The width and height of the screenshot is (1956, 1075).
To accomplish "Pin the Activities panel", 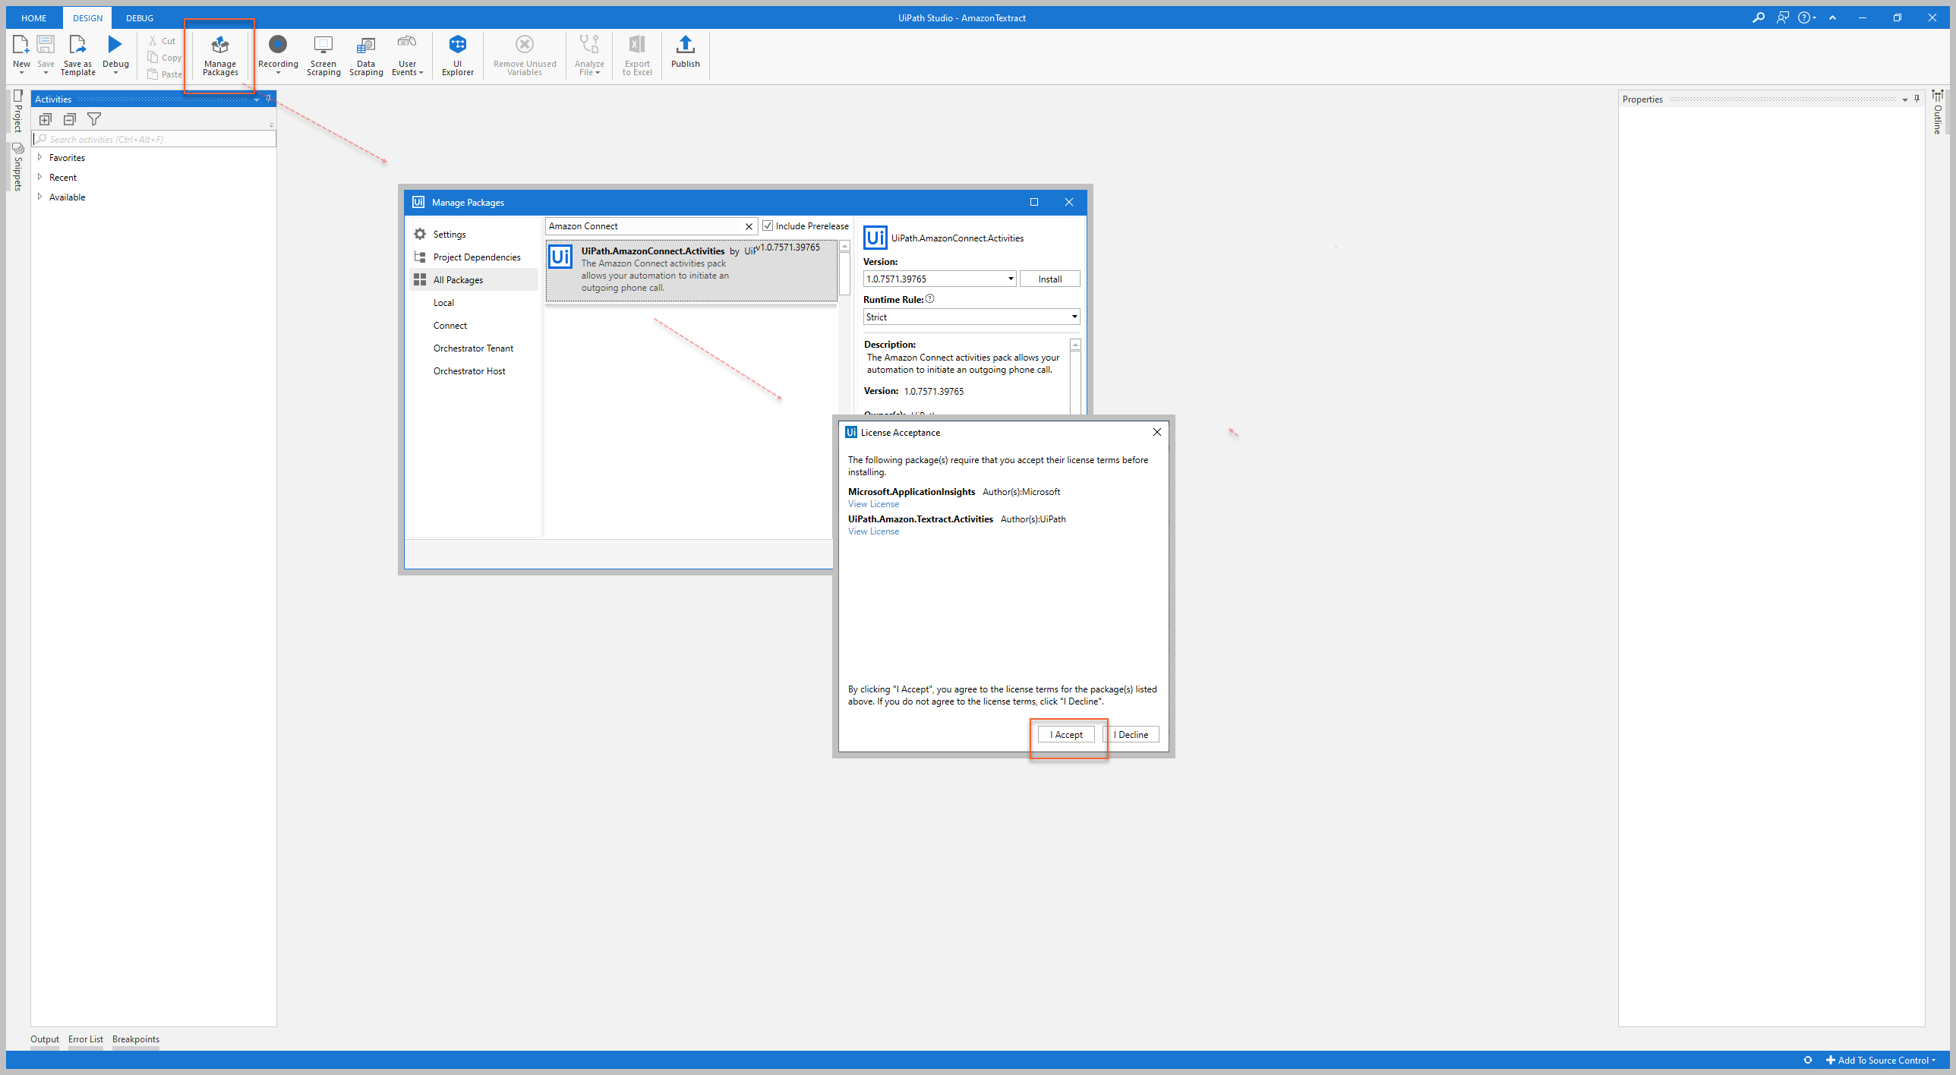I will [x=268, y=99].
